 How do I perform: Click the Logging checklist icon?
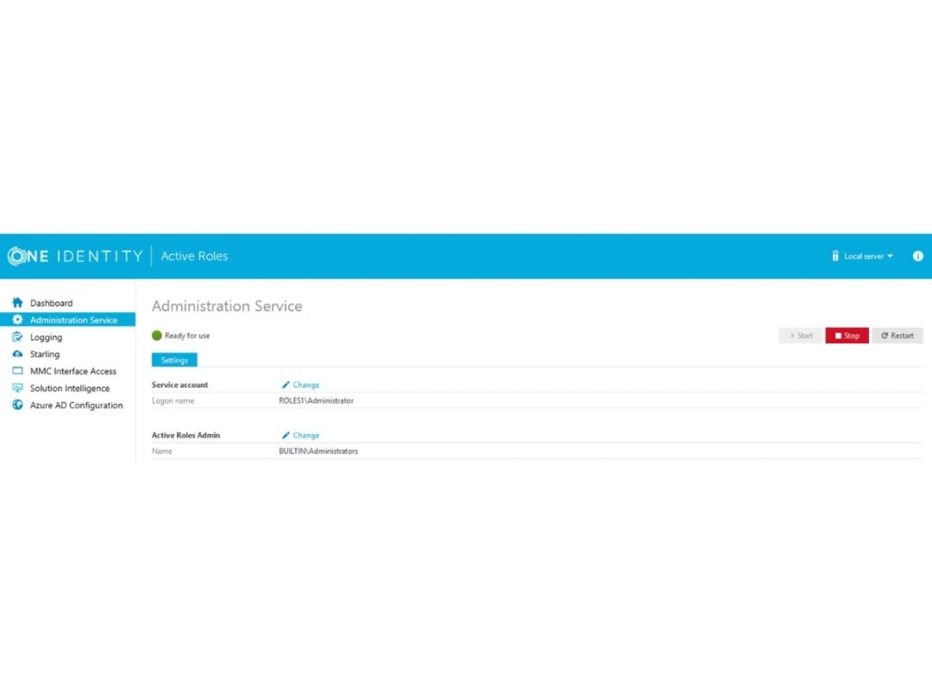(x=18, y=337)
